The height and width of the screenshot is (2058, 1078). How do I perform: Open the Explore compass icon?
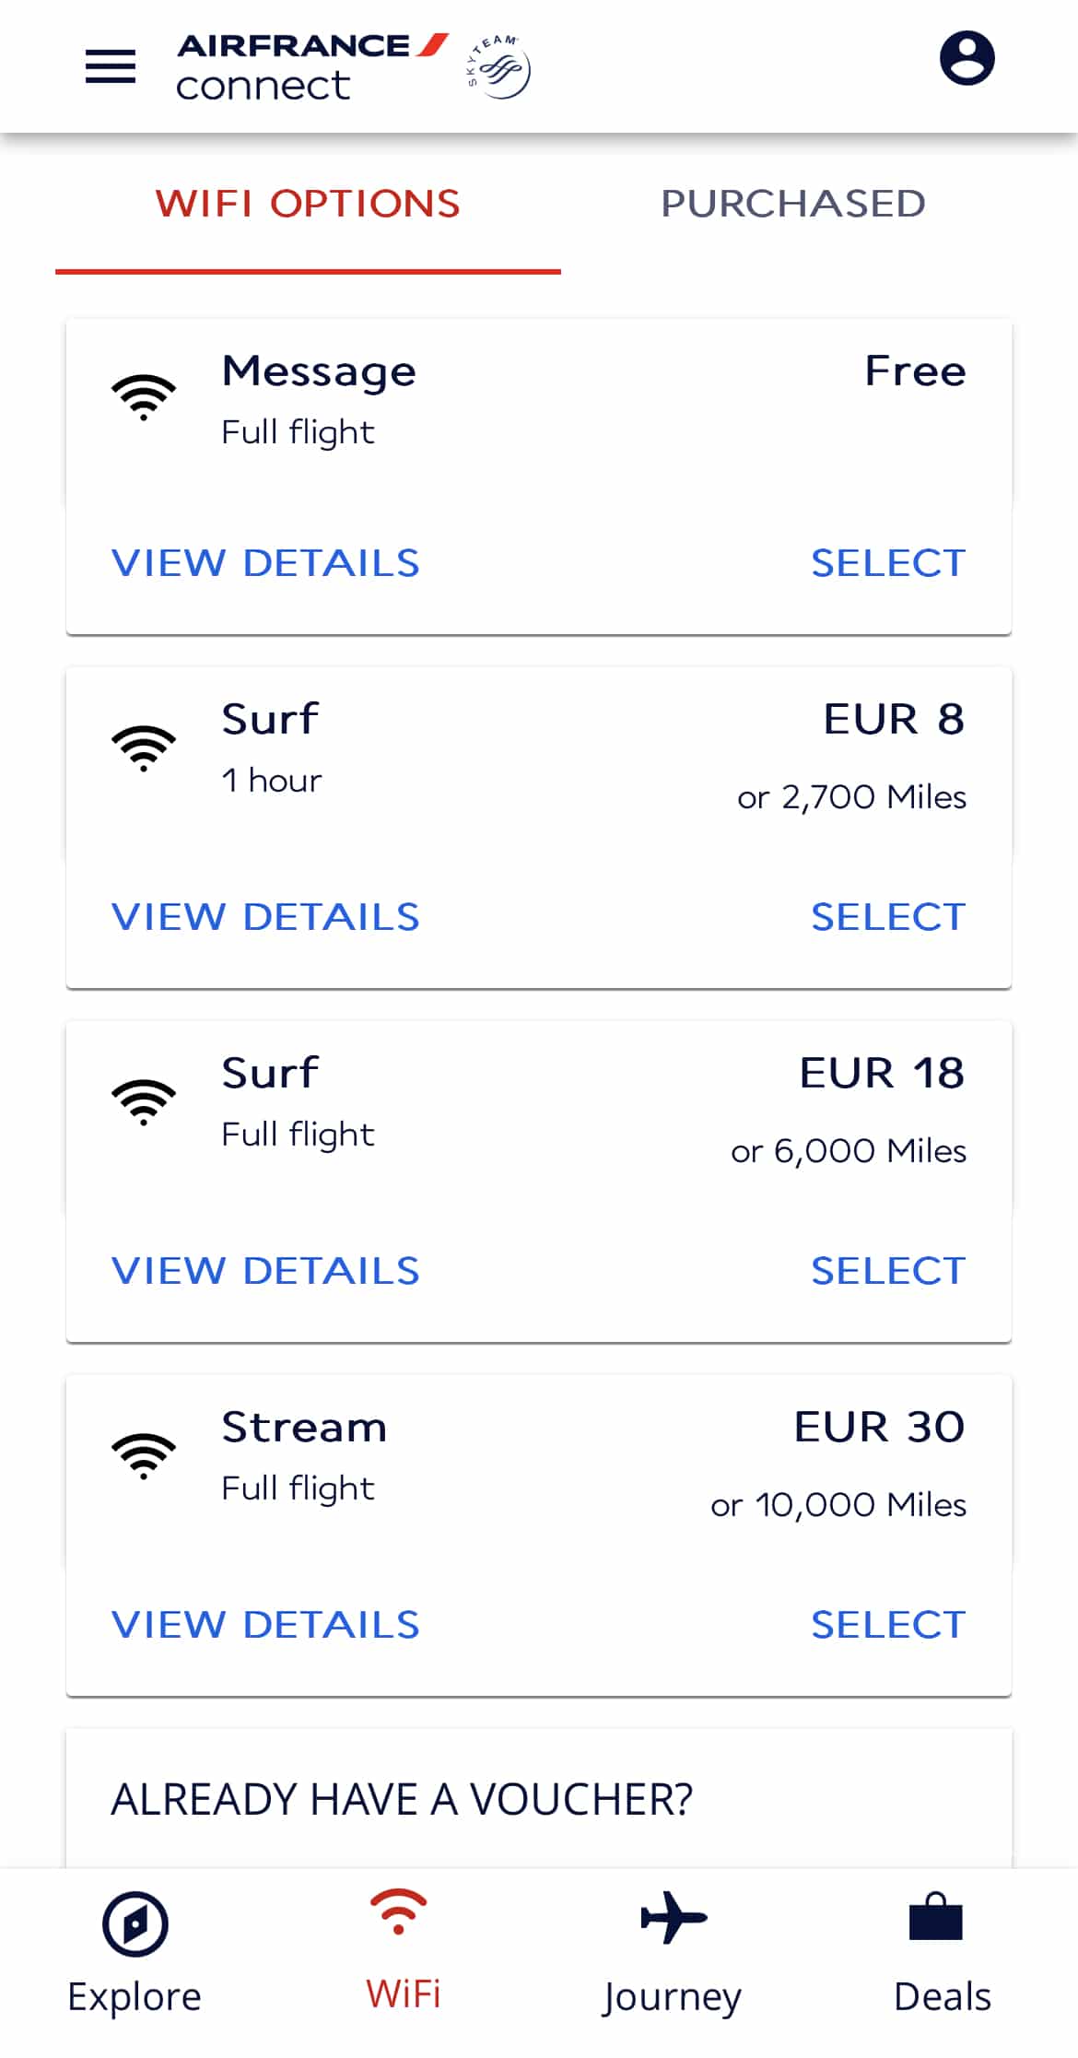tap(135, 1923)
